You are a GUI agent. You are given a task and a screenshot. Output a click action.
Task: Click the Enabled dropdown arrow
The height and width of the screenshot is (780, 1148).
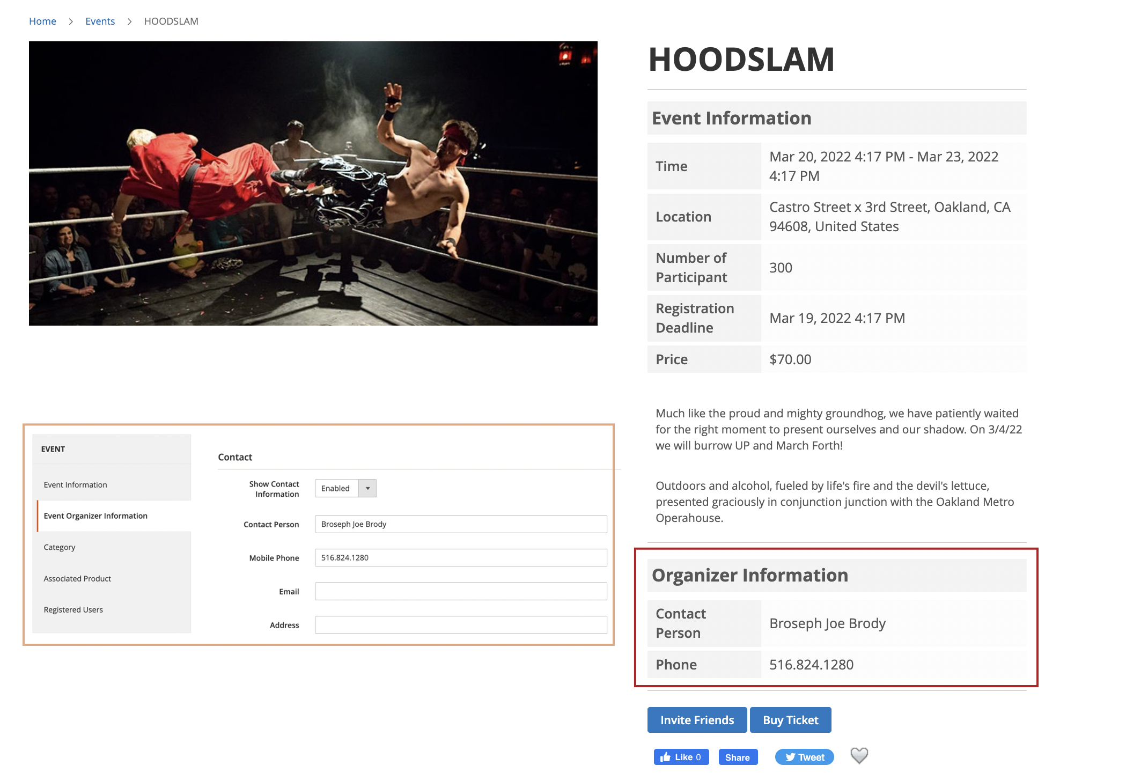pos(367,488)
